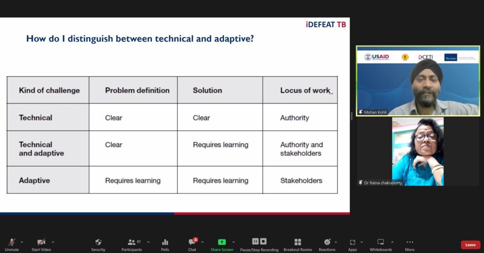Open audio options arrow beside Unmute
The width and height of the screenshot is (484, 253).
click(x=22, y=242)
